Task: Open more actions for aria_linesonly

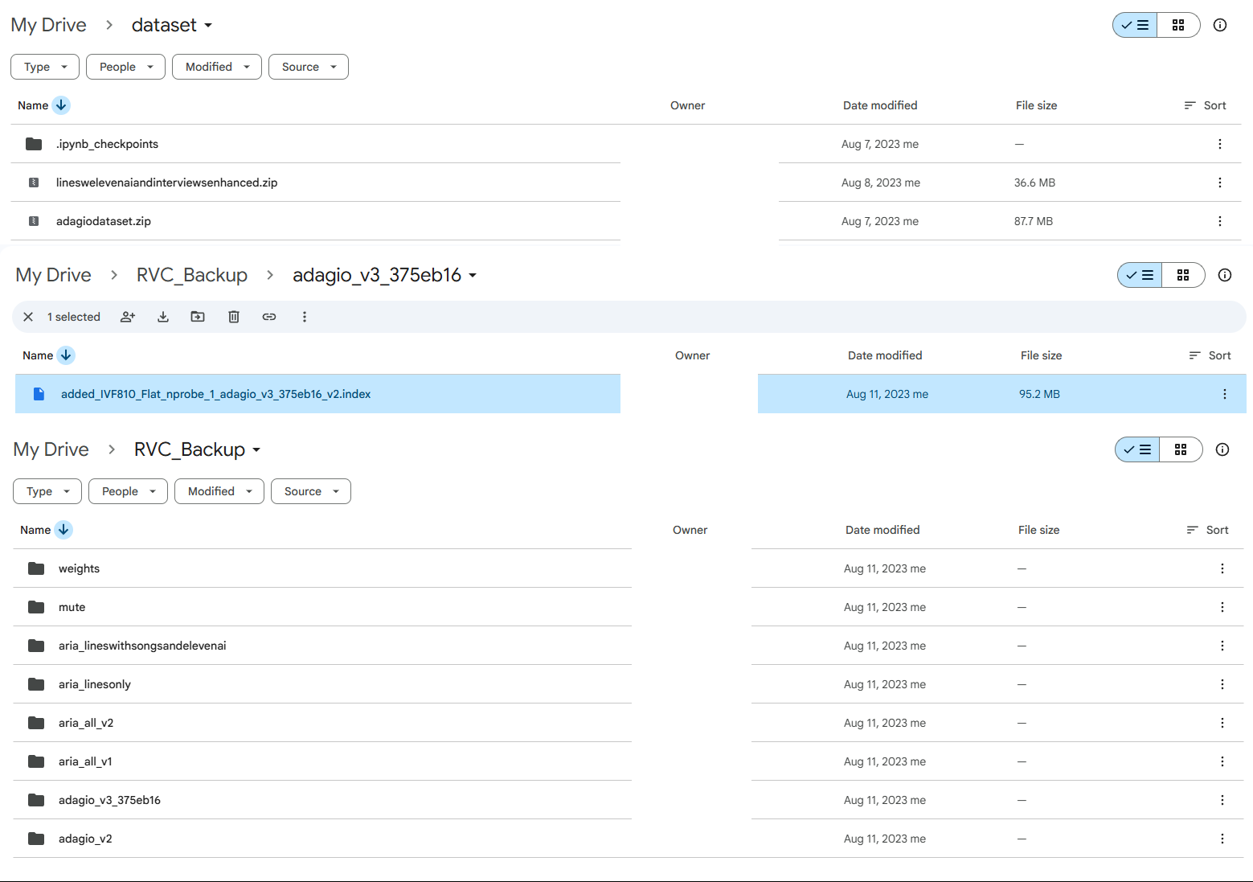Action: [1222, 684]
